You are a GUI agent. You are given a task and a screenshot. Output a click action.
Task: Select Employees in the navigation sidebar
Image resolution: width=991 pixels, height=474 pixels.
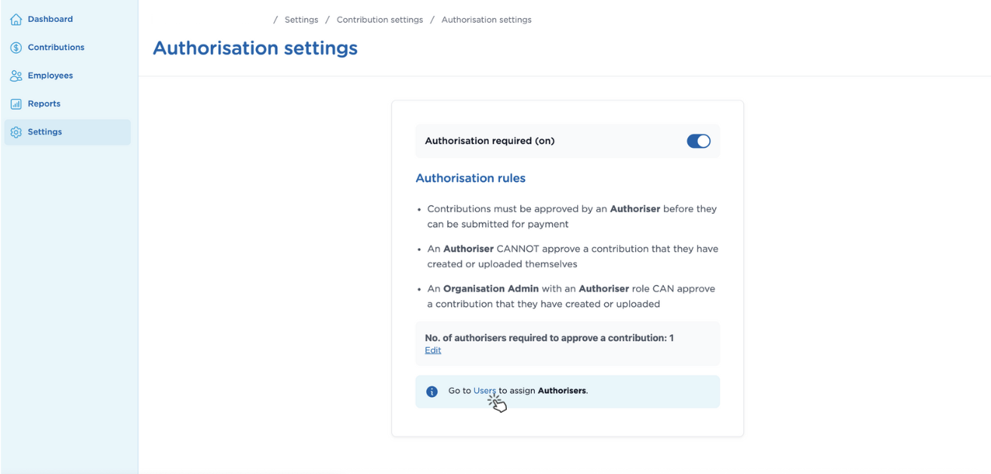click(50, 75)
